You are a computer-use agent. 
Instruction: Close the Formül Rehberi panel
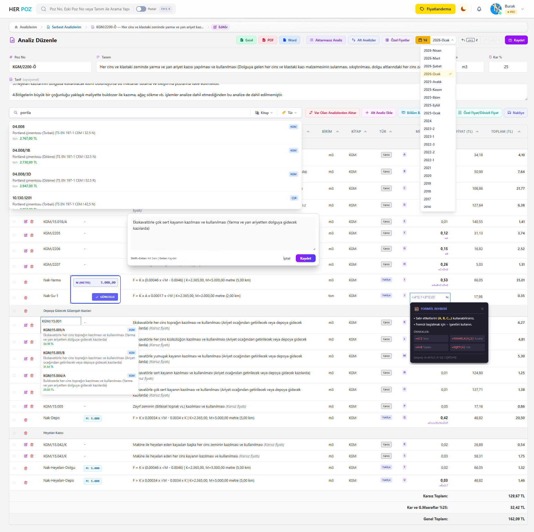click(482, 309)
